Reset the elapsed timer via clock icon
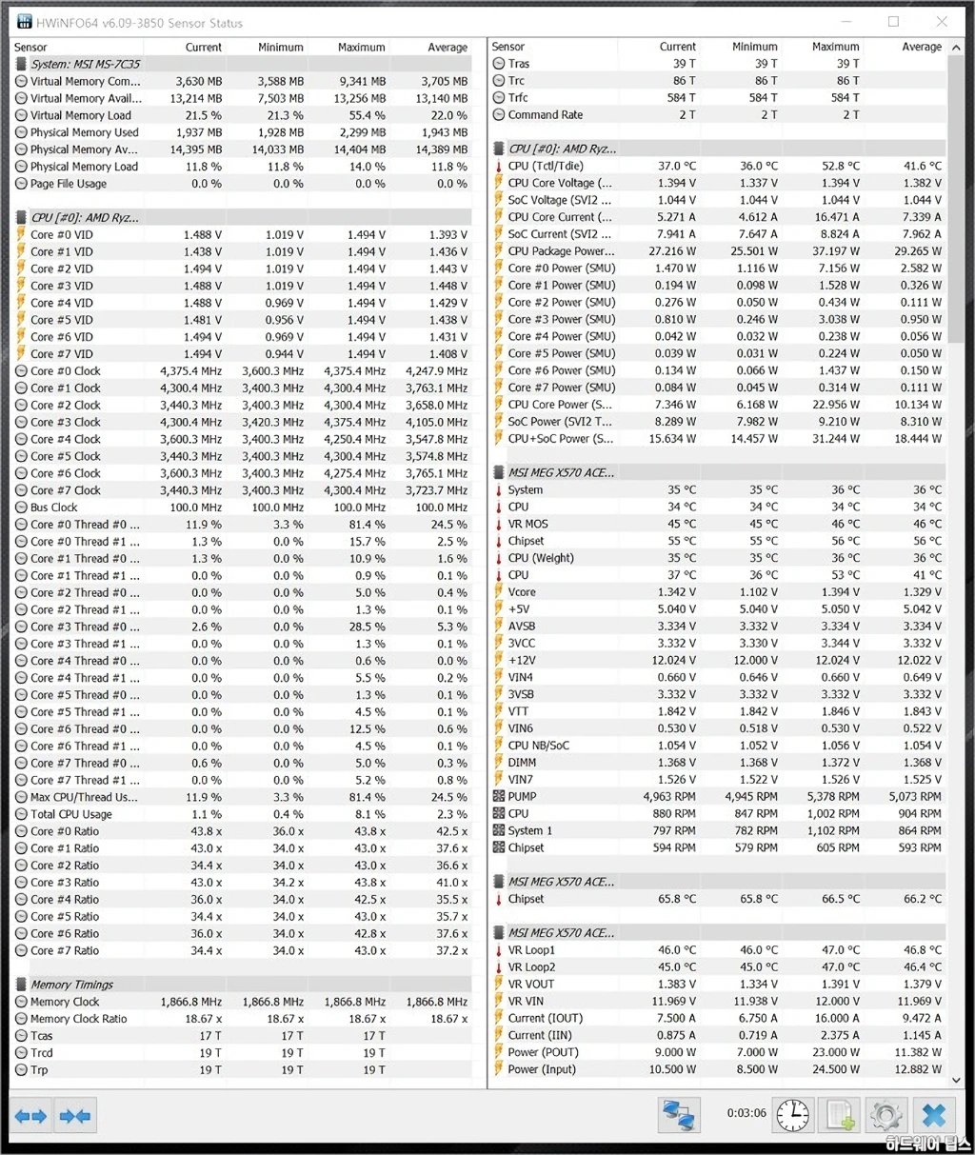The height and width of the screenshot is (1155, 975). 792,1114
